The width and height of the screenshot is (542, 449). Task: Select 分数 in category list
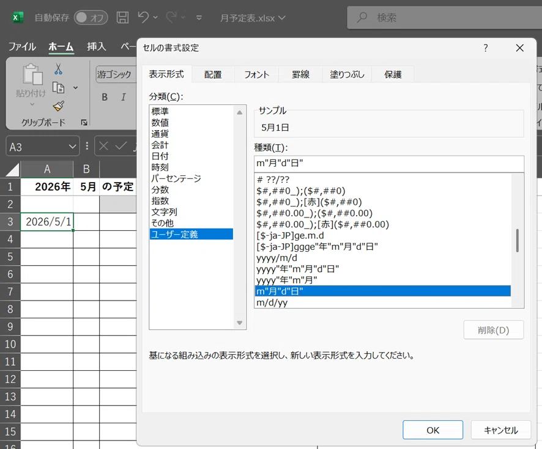[191, 189]
